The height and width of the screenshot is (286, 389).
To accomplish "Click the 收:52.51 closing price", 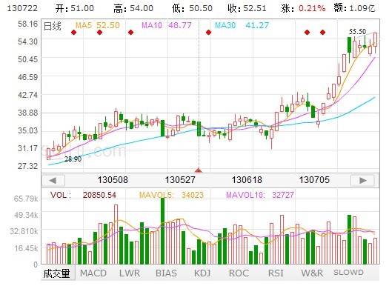I will pyautogui.click(x=247, y=8).
